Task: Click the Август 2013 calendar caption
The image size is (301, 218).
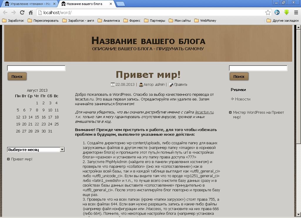Action: click(x=37, y=90)
